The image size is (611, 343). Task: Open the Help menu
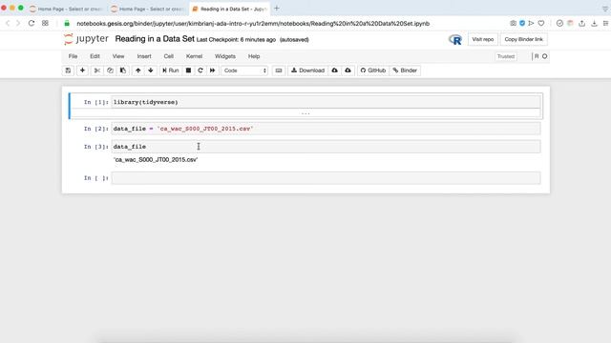click(x=254, y=56)
